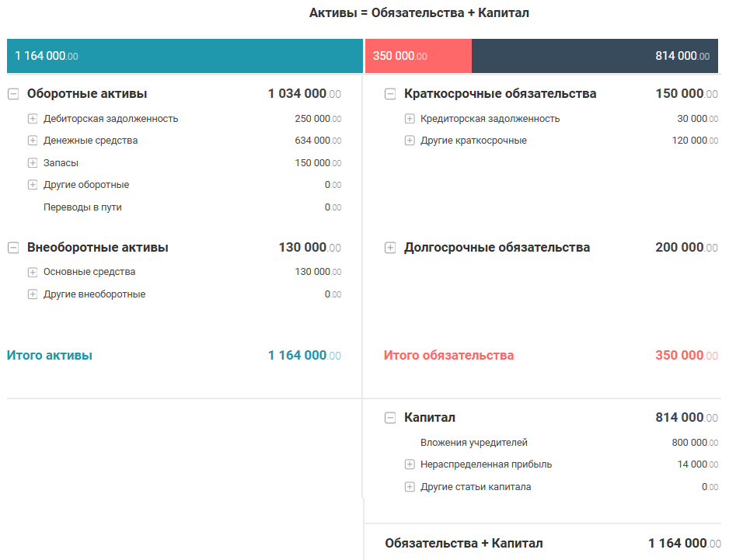Expand Кредиторская задолженность row

coord(410,119)
